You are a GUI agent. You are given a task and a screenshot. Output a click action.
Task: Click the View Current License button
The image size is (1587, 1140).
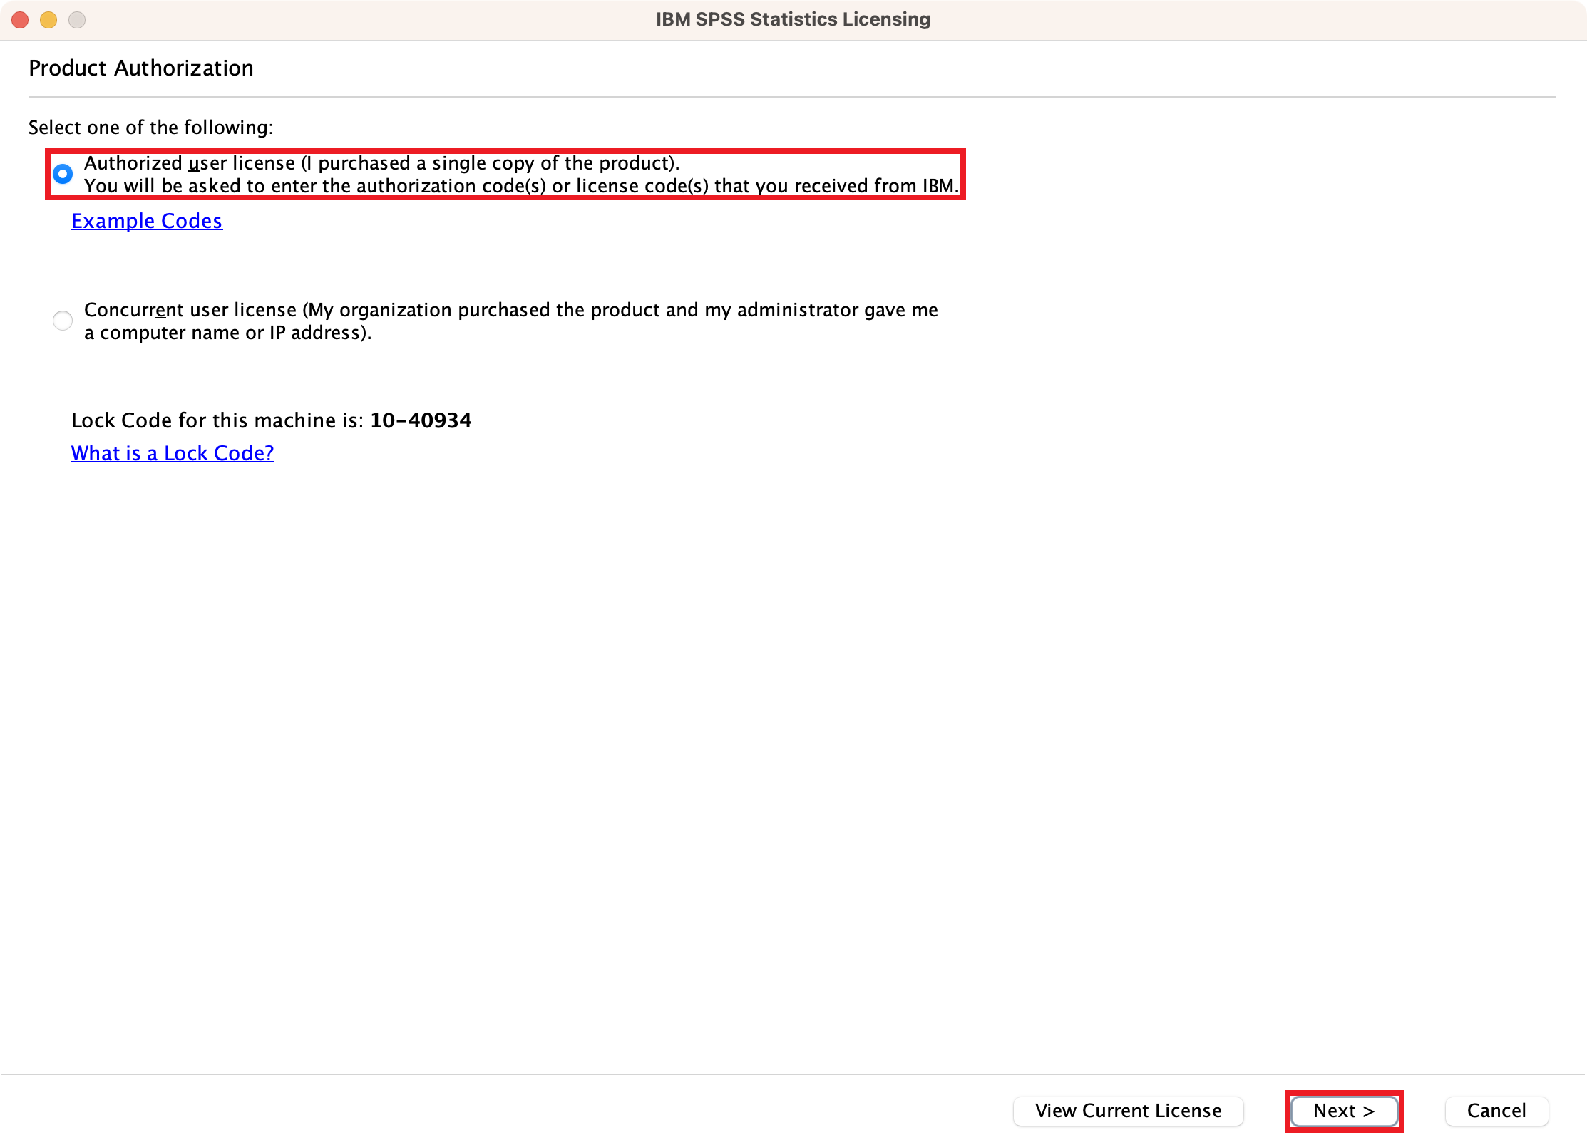[1128, 1111]
